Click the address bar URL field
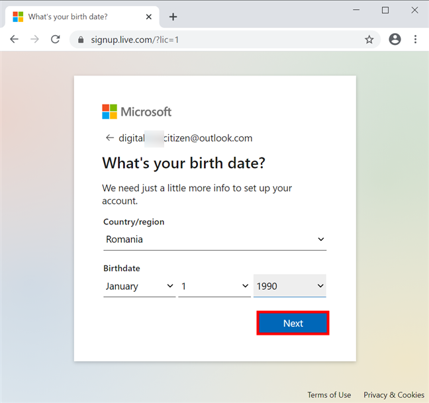Viewport: 429px width, 403px height. (x=218, y=40)
